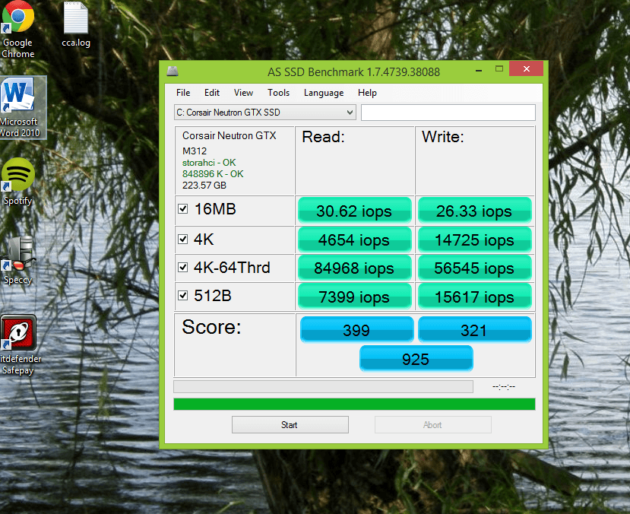Open the Tools menu

tap(278, 93)
